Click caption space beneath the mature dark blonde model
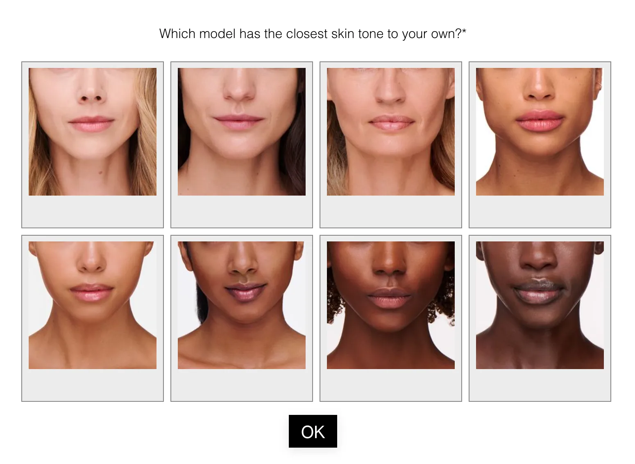Image resolution: width=635 pixels, height=464 pixels. click(x=391, y=211)
